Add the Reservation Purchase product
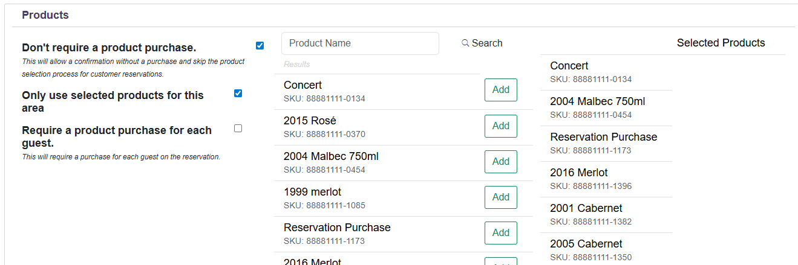 pos(500,233)
